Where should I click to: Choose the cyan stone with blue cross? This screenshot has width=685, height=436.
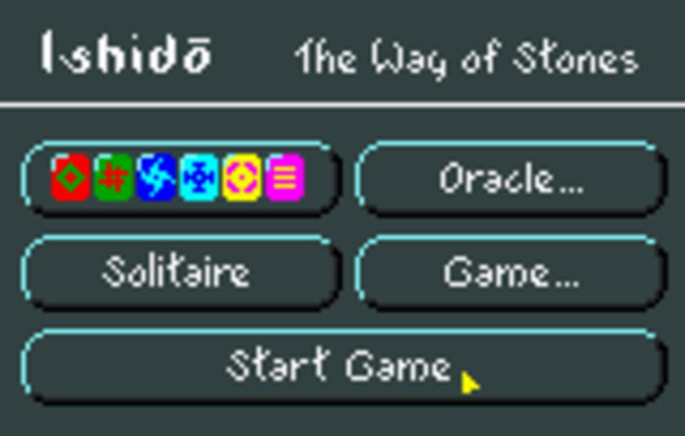click(x=199, y=177)
